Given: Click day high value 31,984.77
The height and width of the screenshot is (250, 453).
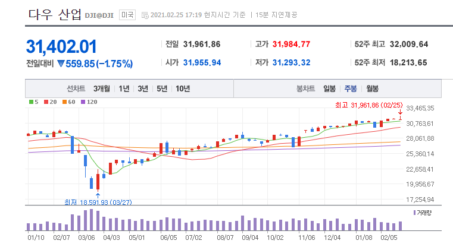Looking at the screenshot, I should click(291, 44).
